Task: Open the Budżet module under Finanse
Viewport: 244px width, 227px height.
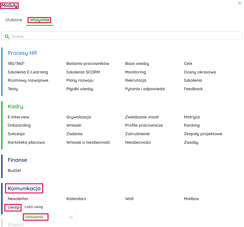Action: point(14,171)
